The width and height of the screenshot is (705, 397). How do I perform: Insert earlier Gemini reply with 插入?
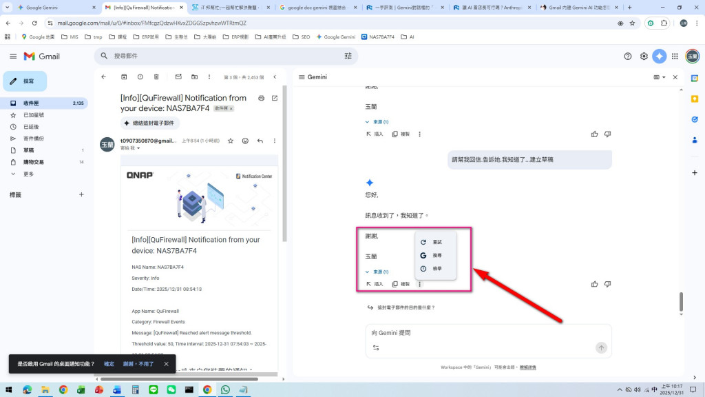375,134
